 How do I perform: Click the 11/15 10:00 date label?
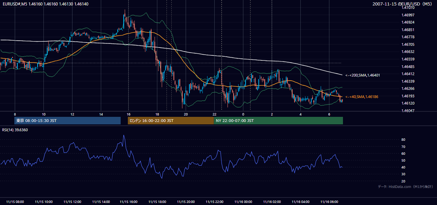(x=43, y=202)
